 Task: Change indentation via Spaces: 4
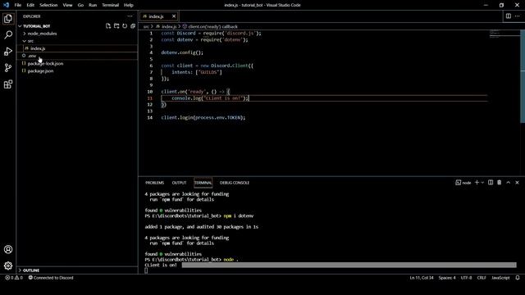447,278
